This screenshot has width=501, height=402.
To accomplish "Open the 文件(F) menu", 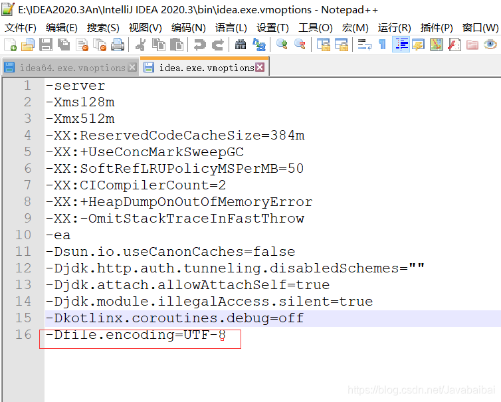I will (21, 28).
